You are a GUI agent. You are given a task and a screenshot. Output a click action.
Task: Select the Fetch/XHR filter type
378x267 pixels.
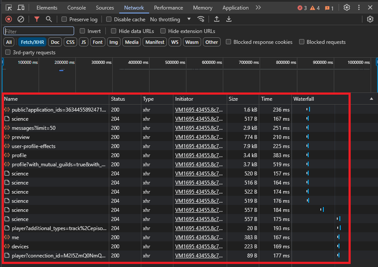pos(33,42)
